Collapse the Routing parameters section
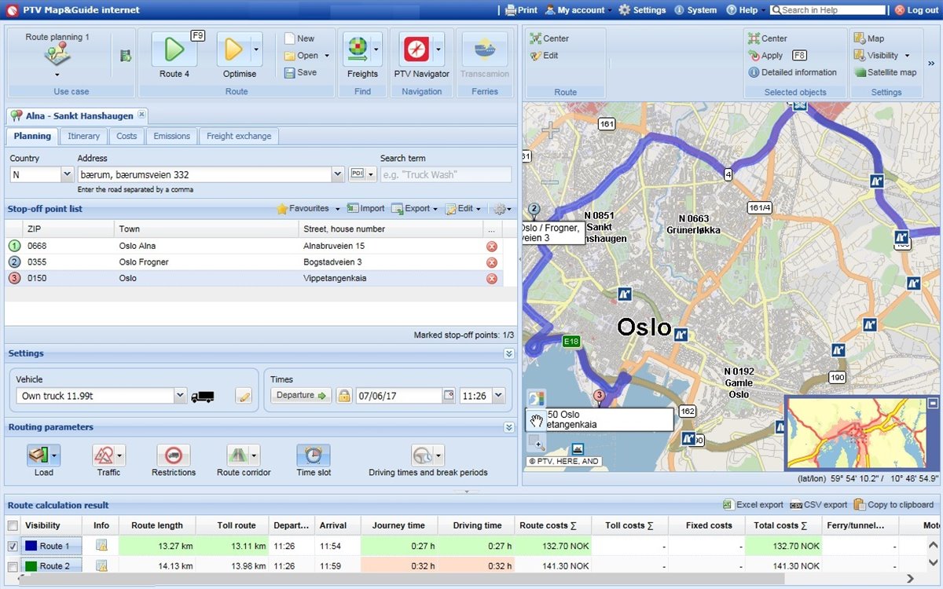This screenshot has width=943, height=589. pos(508,427)
